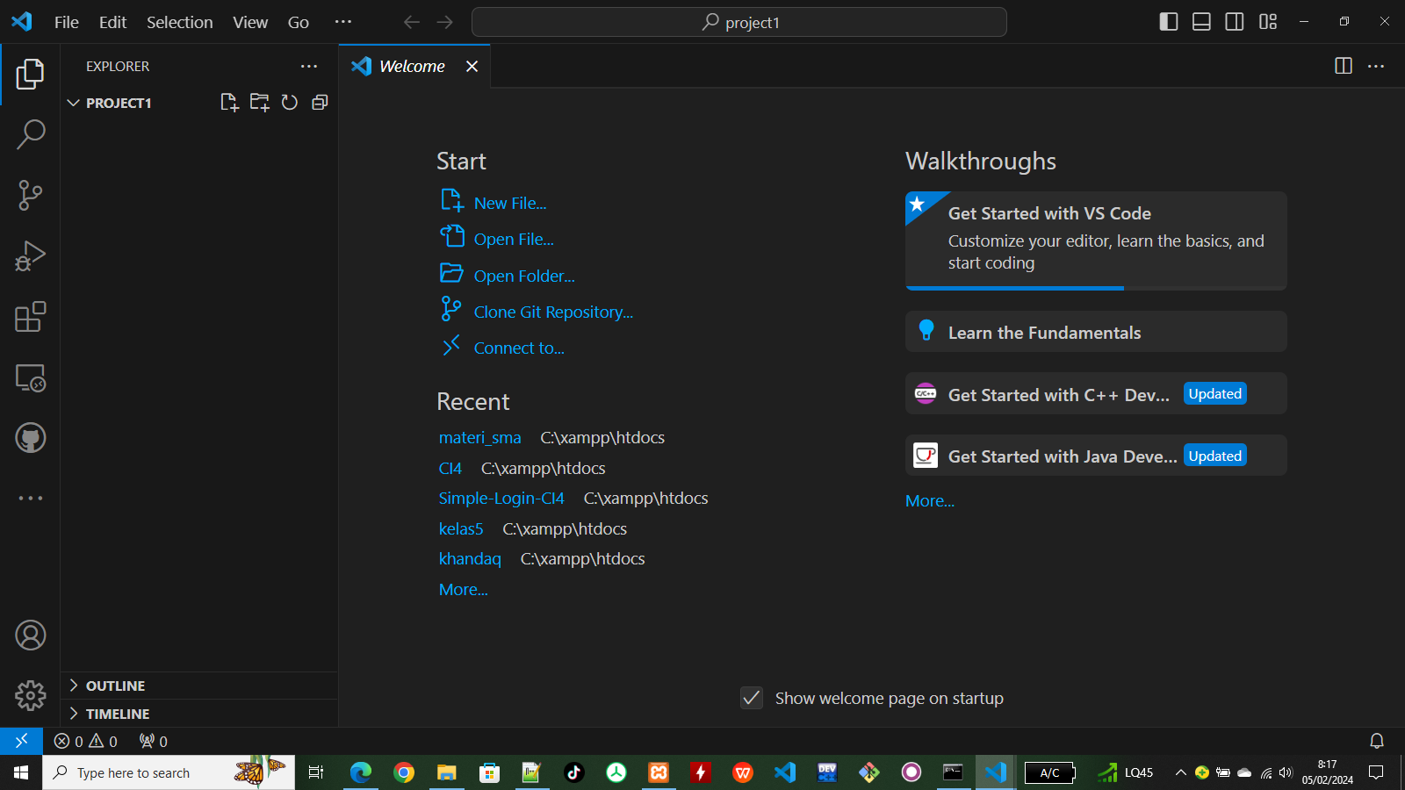Click the New File... link
Screen dimensions: 1405x790
[510, 203]
